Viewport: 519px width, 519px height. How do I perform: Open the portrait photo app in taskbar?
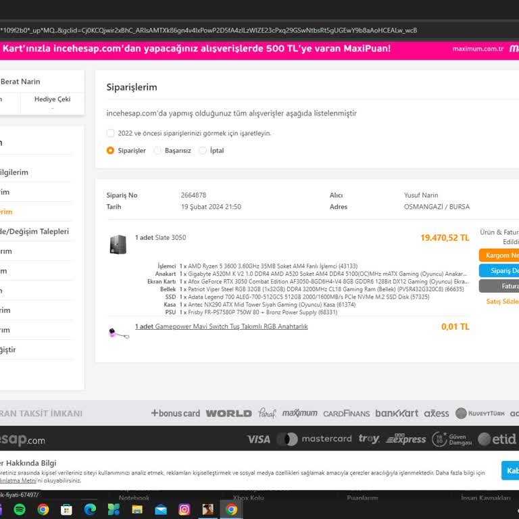coord(208,509)
